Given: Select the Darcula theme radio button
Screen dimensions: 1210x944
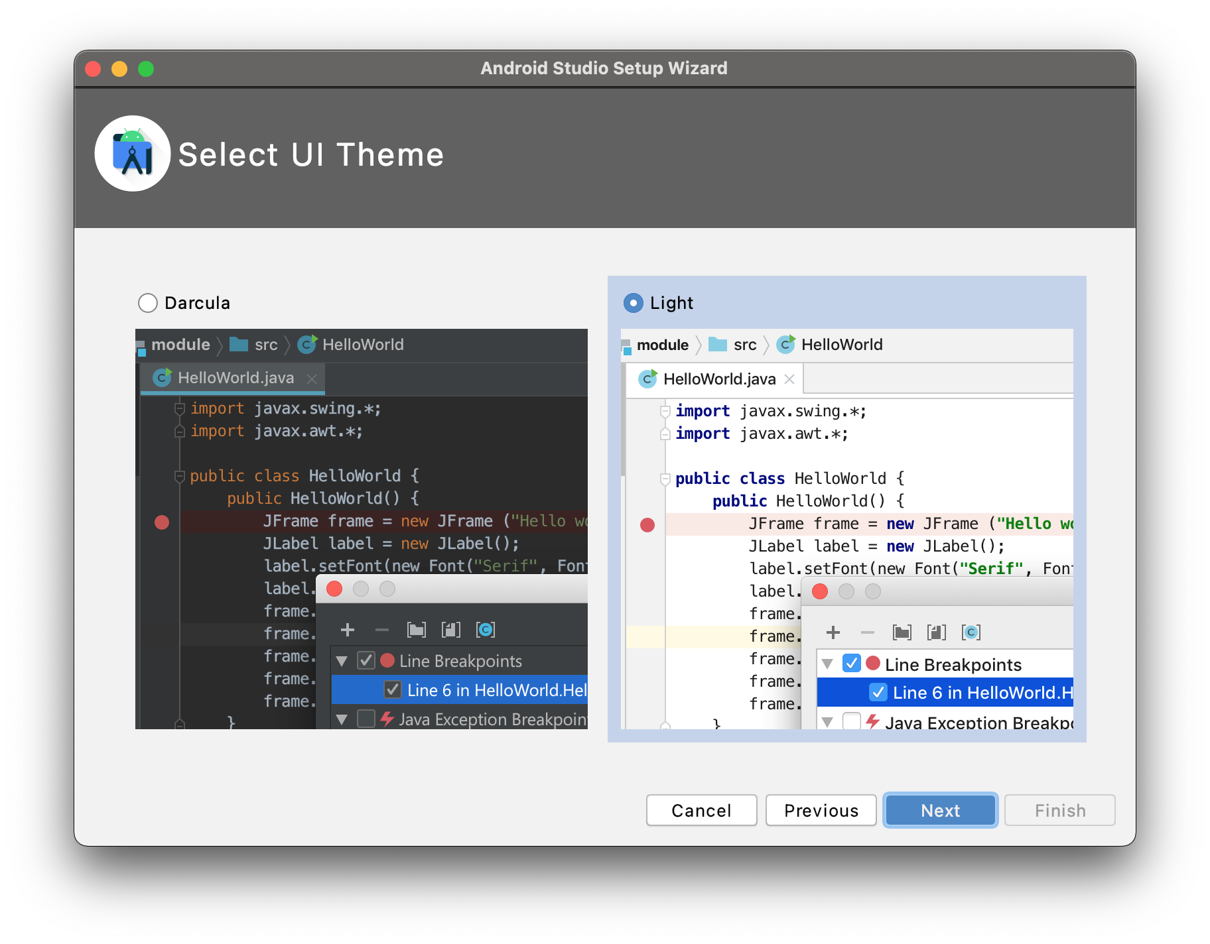Looking at the screenshot, I should click(147, 303).
